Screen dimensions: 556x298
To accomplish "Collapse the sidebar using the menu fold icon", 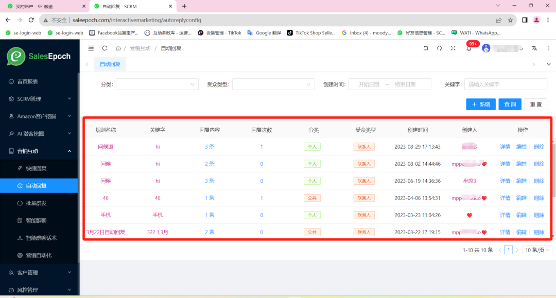I will point(91,48).
